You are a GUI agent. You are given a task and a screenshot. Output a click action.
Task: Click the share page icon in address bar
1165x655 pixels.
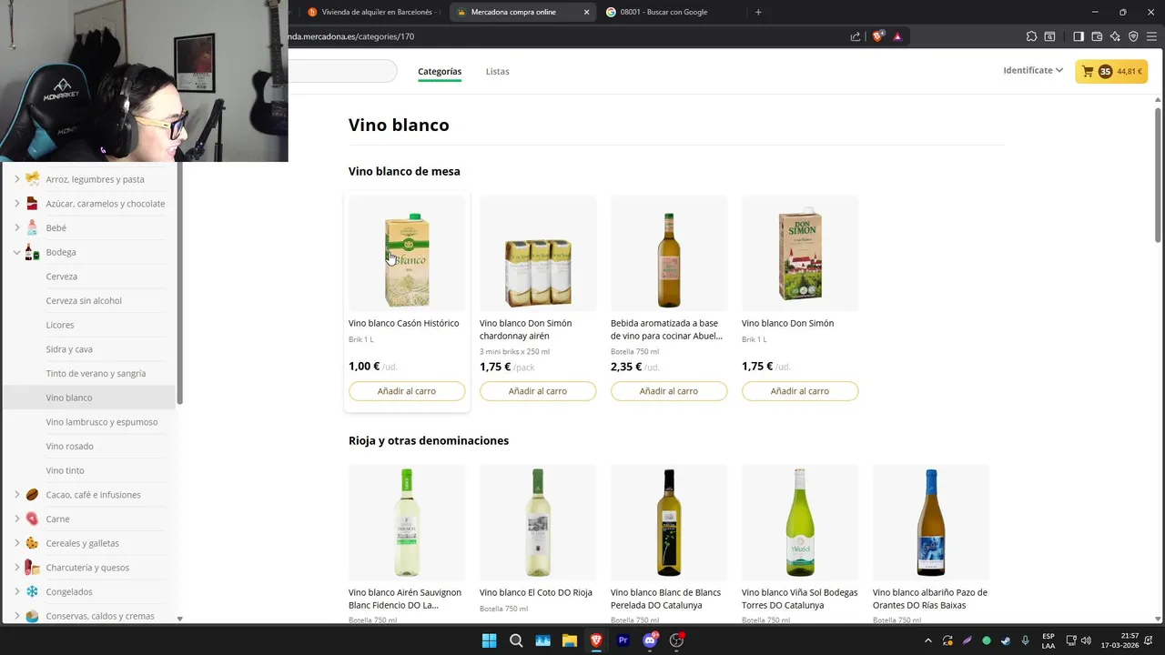[856, 36]
